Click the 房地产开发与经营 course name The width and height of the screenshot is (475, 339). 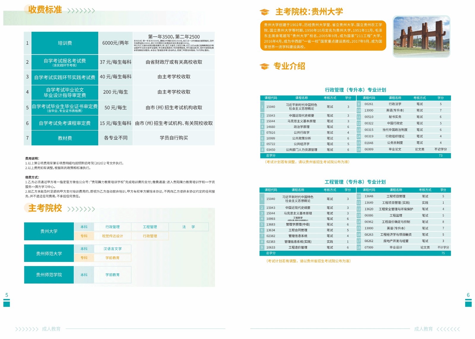tap(396, 241)
